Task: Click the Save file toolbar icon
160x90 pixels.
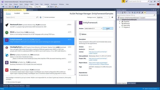Action: coord(15,7)
